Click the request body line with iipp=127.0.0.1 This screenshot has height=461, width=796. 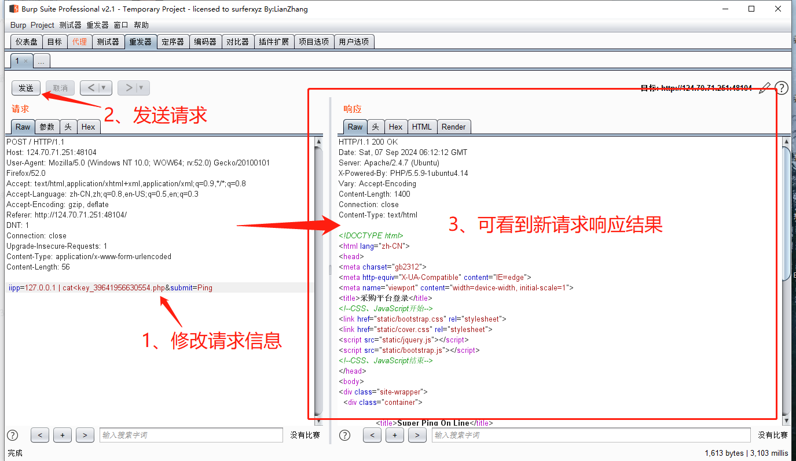click(111, 287)
